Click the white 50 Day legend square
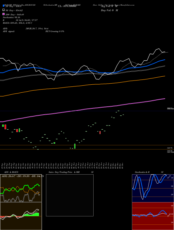 (x=3, y=10)
